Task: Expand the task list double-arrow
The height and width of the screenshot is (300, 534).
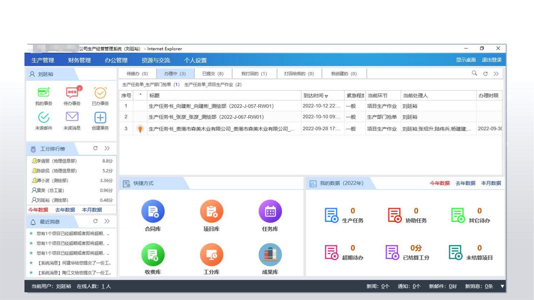Action: click(496, 74)
